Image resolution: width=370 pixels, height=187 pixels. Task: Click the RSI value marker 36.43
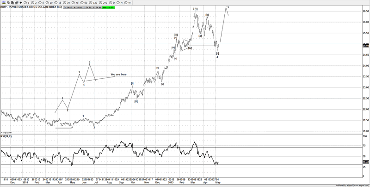pyautogui.click(x=366, y=162)
